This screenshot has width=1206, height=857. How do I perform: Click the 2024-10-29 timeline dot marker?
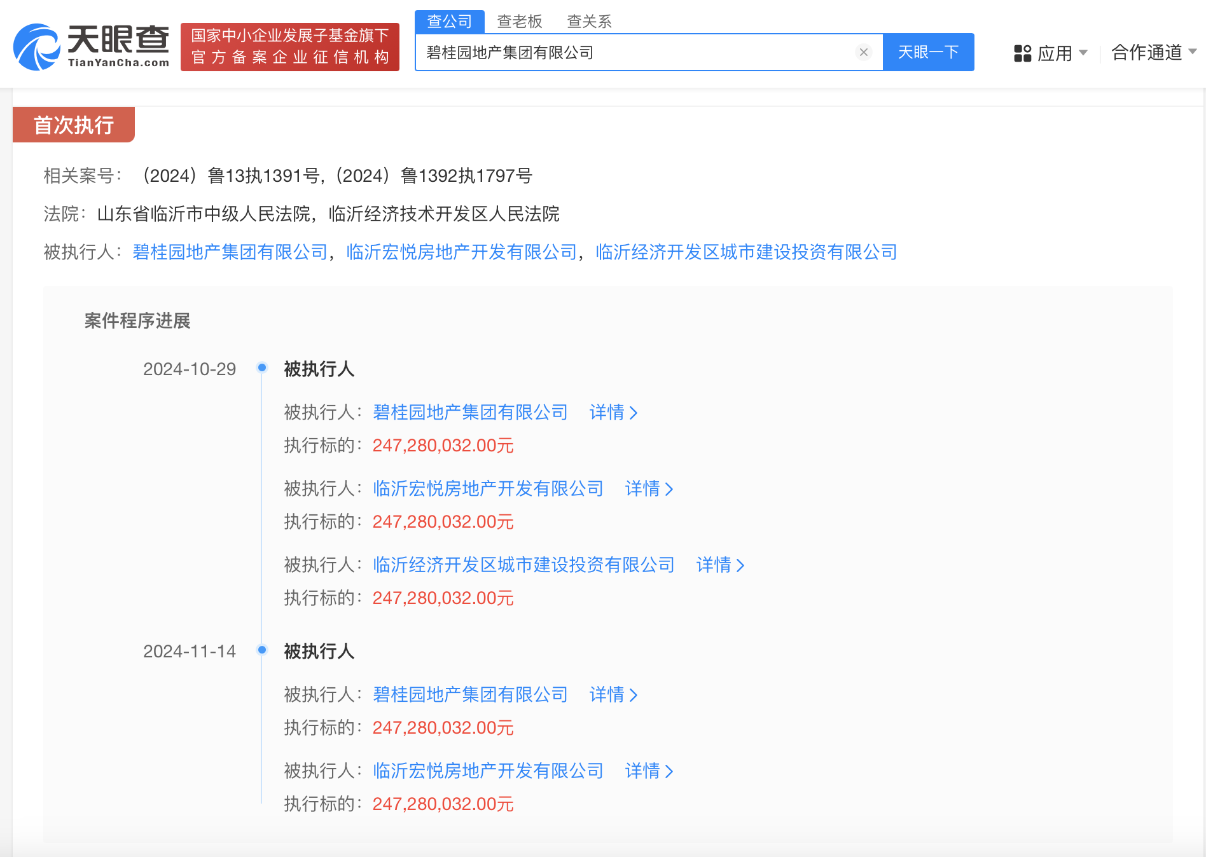261,367
